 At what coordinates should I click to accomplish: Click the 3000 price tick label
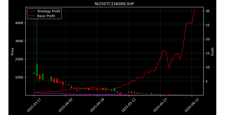point(19,41)
